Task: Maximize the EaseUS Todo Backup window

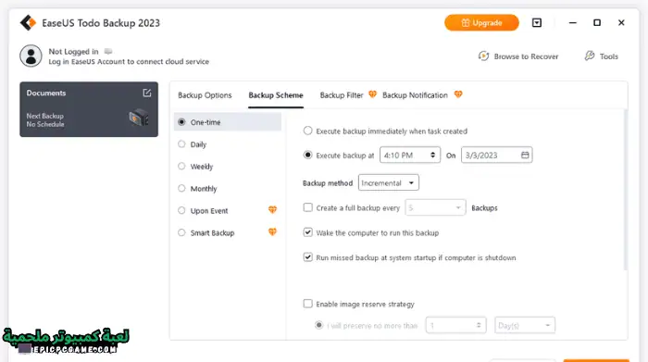Action: click(x=597, y=23)
